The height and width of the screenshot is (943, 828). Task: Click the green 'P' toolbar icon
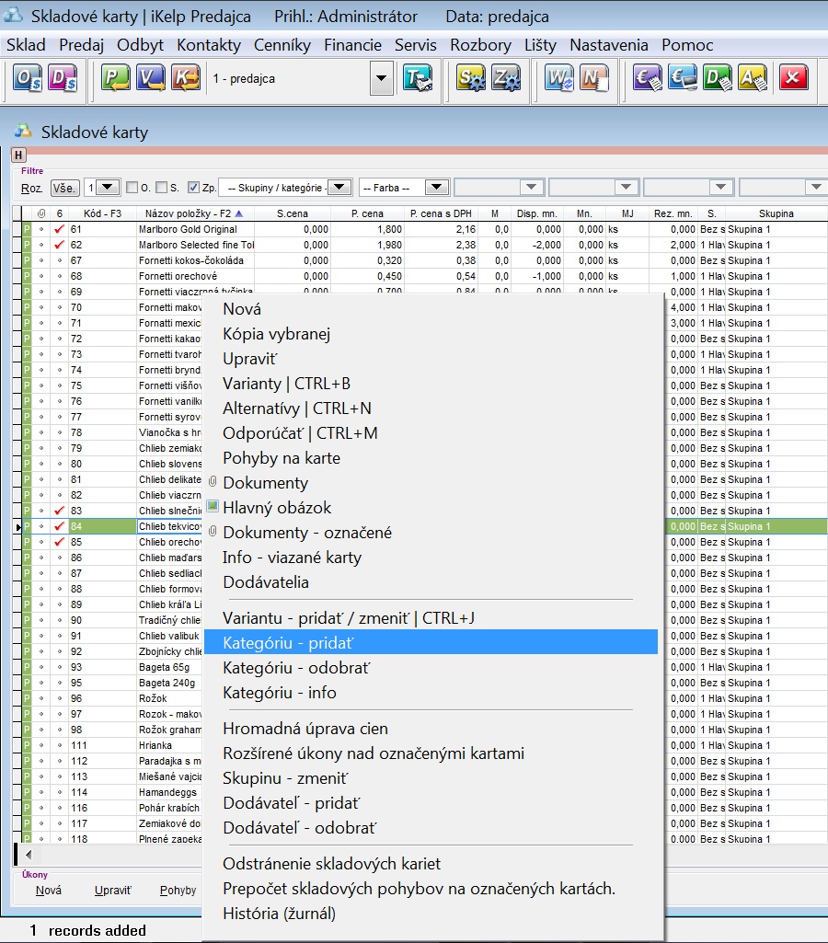pos(115,79)
